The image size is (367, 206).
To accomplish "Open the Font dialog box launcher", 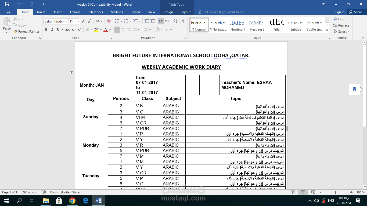I will (x=111, y=38).
